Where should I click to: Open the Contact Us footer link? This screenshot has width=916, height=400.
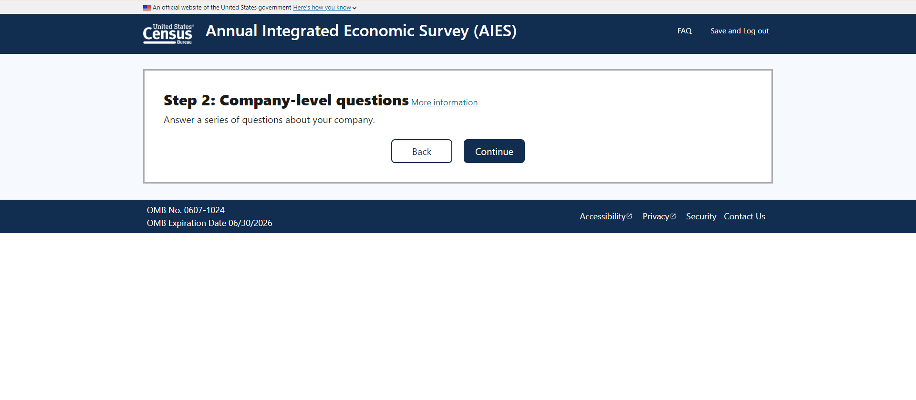click(x=744, y=216)
